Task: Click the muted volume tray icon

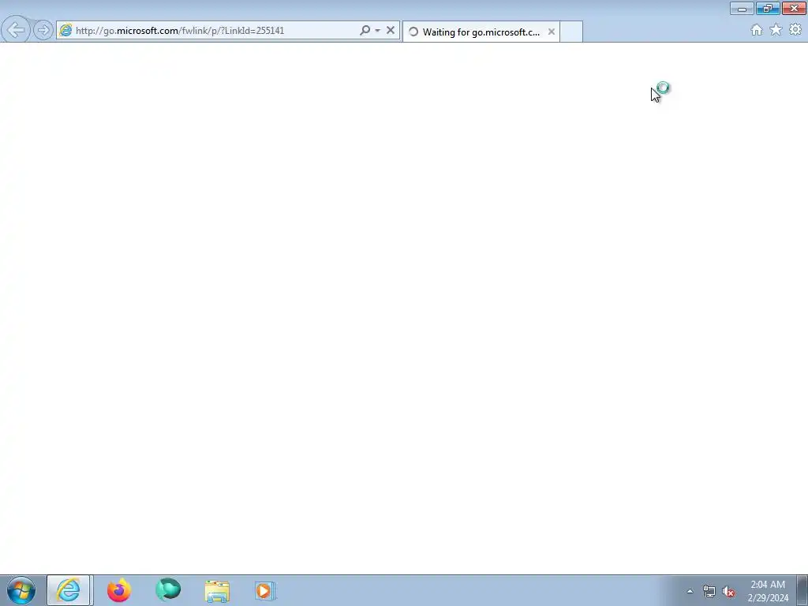Action: (728, 592)
